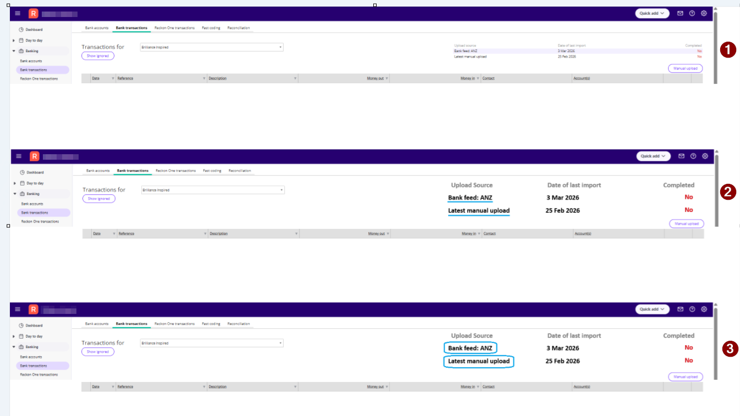Image resolution: width=740 pixels, height=416 pixels.
Task: Select Bank accounts in the top screenshot sidebar
Action: coord(31,61)
